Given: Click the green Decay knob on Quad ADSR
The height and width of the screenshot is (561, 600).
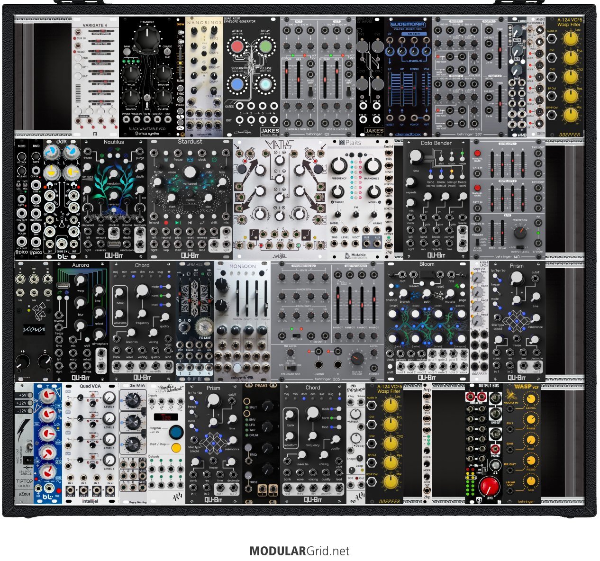Looking at the screenshot, I should pyautogui.click(x=265, y=47).
